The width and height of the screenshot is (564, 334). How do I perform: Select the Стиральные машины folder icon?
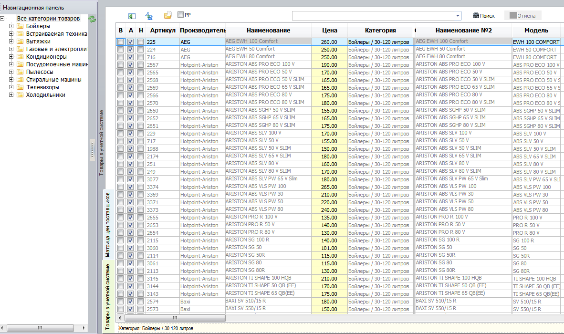click(x=20, y=80)
